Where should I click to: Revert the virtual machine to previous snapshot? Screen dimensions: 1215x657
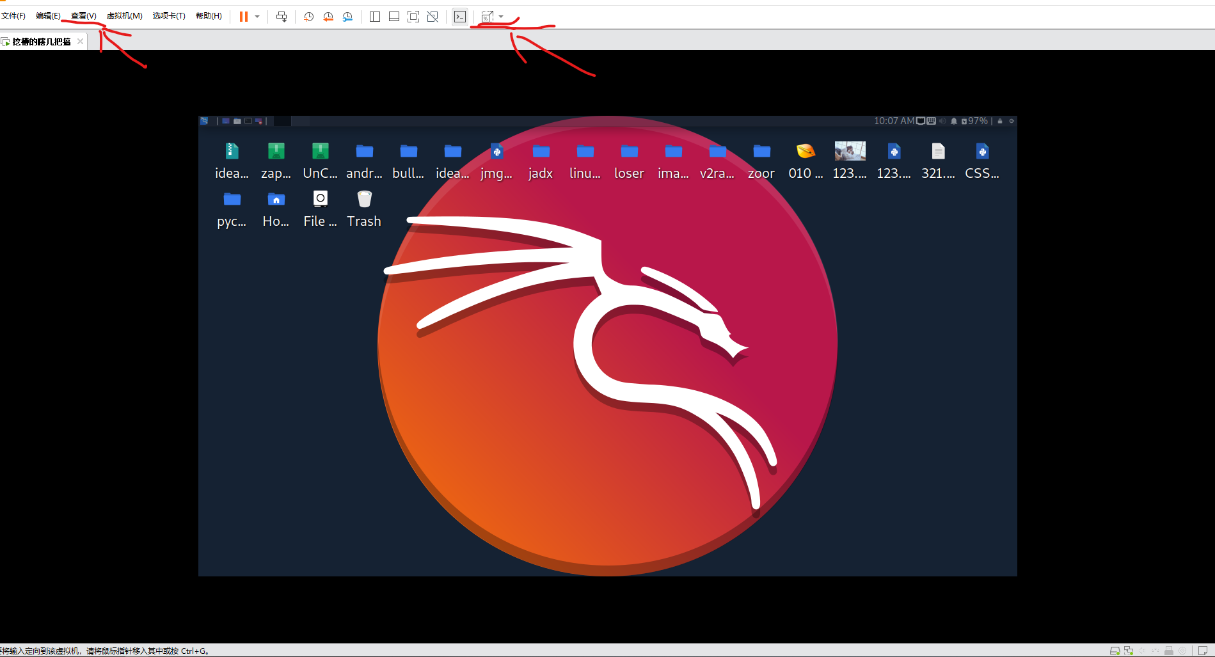point(328,17)
